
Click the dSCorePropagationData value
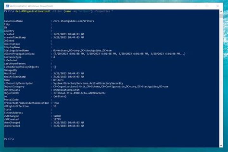pos(119,54)
